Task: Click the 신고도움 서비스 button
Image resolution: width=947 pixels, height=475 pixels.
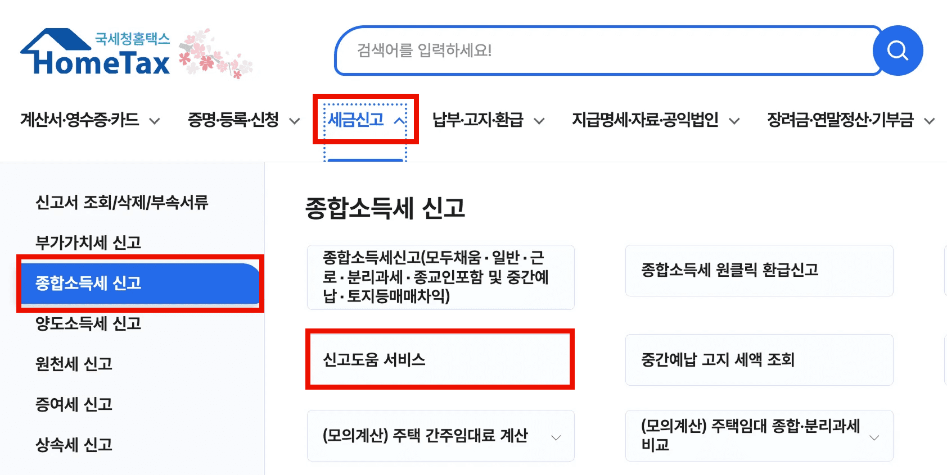Action: [x=440, y=359]
